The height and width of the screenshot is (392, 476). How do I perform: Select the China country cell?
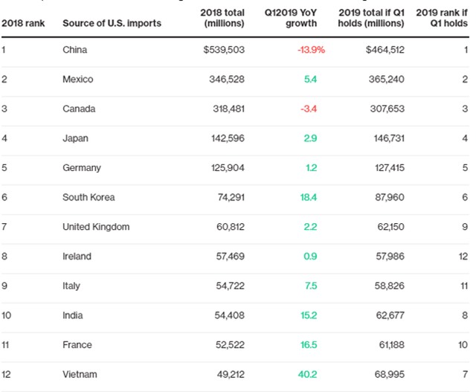click(x=74, y=50)
